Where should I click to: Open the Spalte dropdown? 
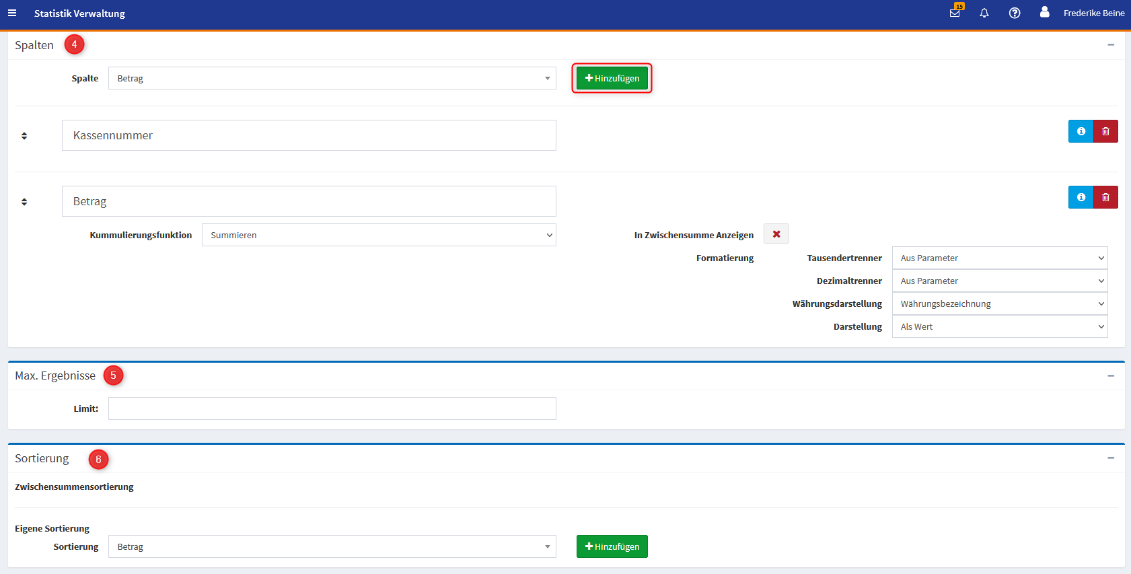click(x=332, y=78)
